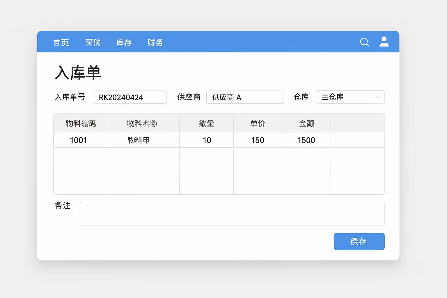Click the amount cell showing 1500
447x298 pixels.
306,140
